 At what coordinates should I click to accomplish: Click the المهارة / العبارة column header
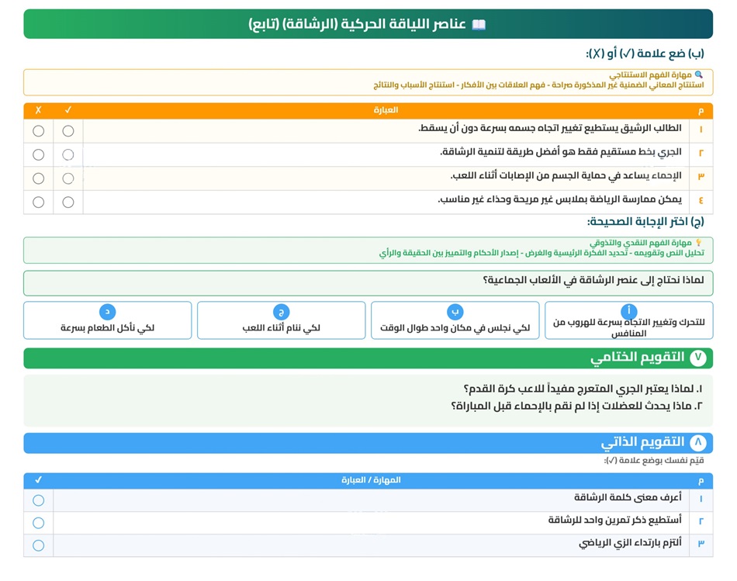click(x=371, y=480)
